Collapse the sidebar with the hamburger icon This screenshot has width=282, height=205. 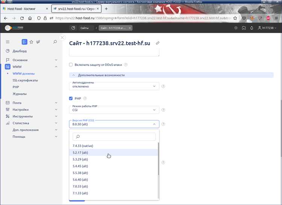point(8,42)
